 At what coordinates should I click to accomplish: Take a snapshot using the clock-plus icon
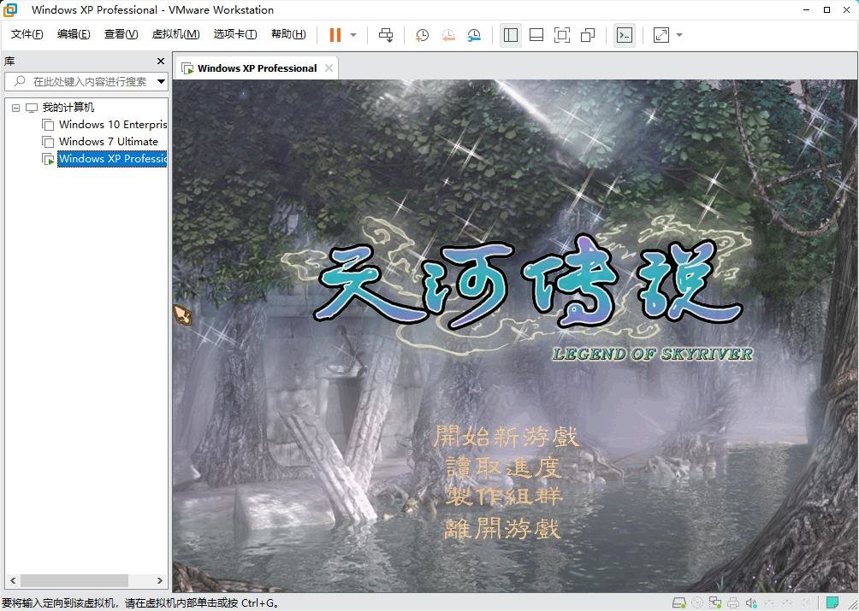pos(422,35)
